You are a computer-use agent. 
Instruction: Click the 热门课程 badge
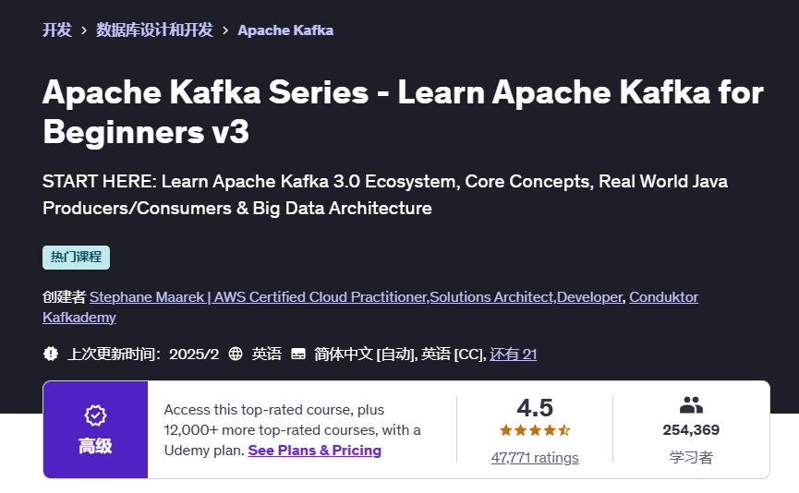click(76, 257)
